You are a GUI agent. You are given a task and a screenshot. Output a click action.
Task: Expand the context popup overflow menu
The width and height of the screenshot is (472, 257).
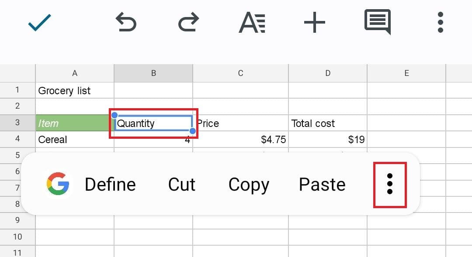click(390, 185)
